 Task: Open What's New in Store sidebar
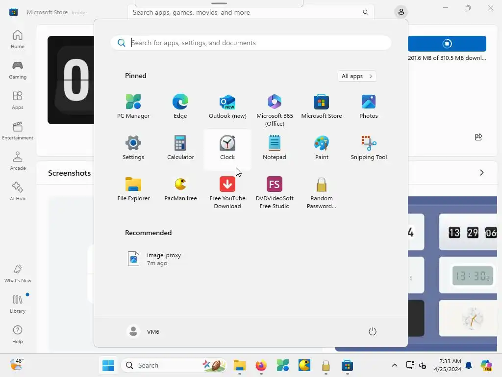(x=18, y=273)
